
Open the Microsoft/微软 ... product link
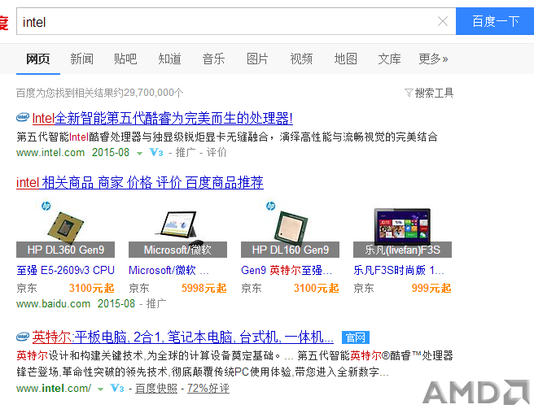click(x=169, y=270)
